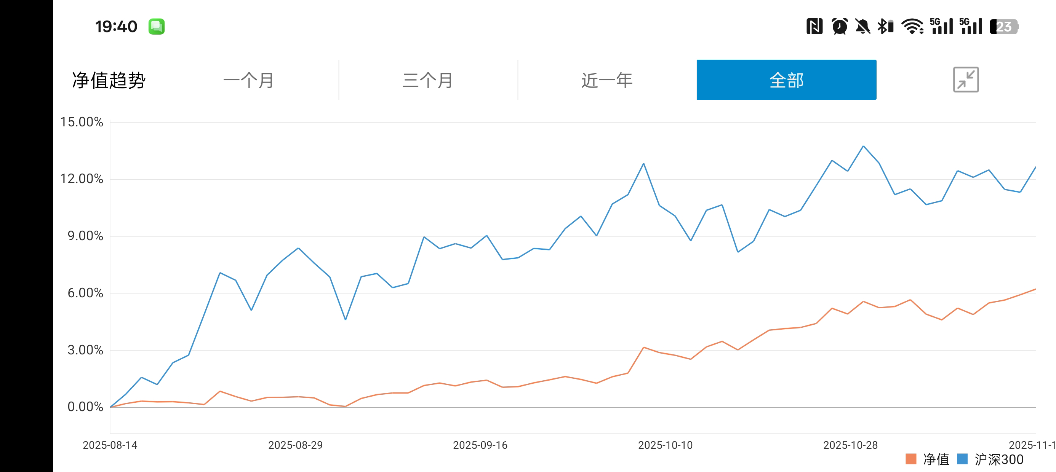Image resolution: width=1056 pixels, height=472 pixels.
Task: Select the 全部 time range tab
Action: click(786, 80)
